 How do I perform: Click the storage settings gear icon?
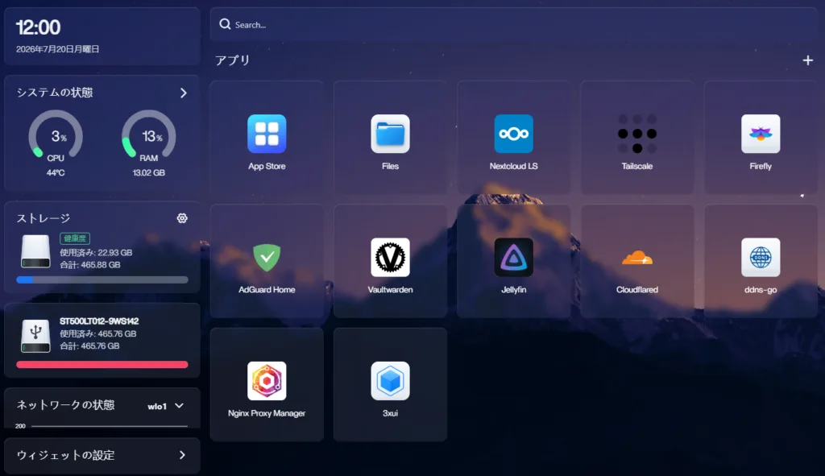(x=182, y=218)
